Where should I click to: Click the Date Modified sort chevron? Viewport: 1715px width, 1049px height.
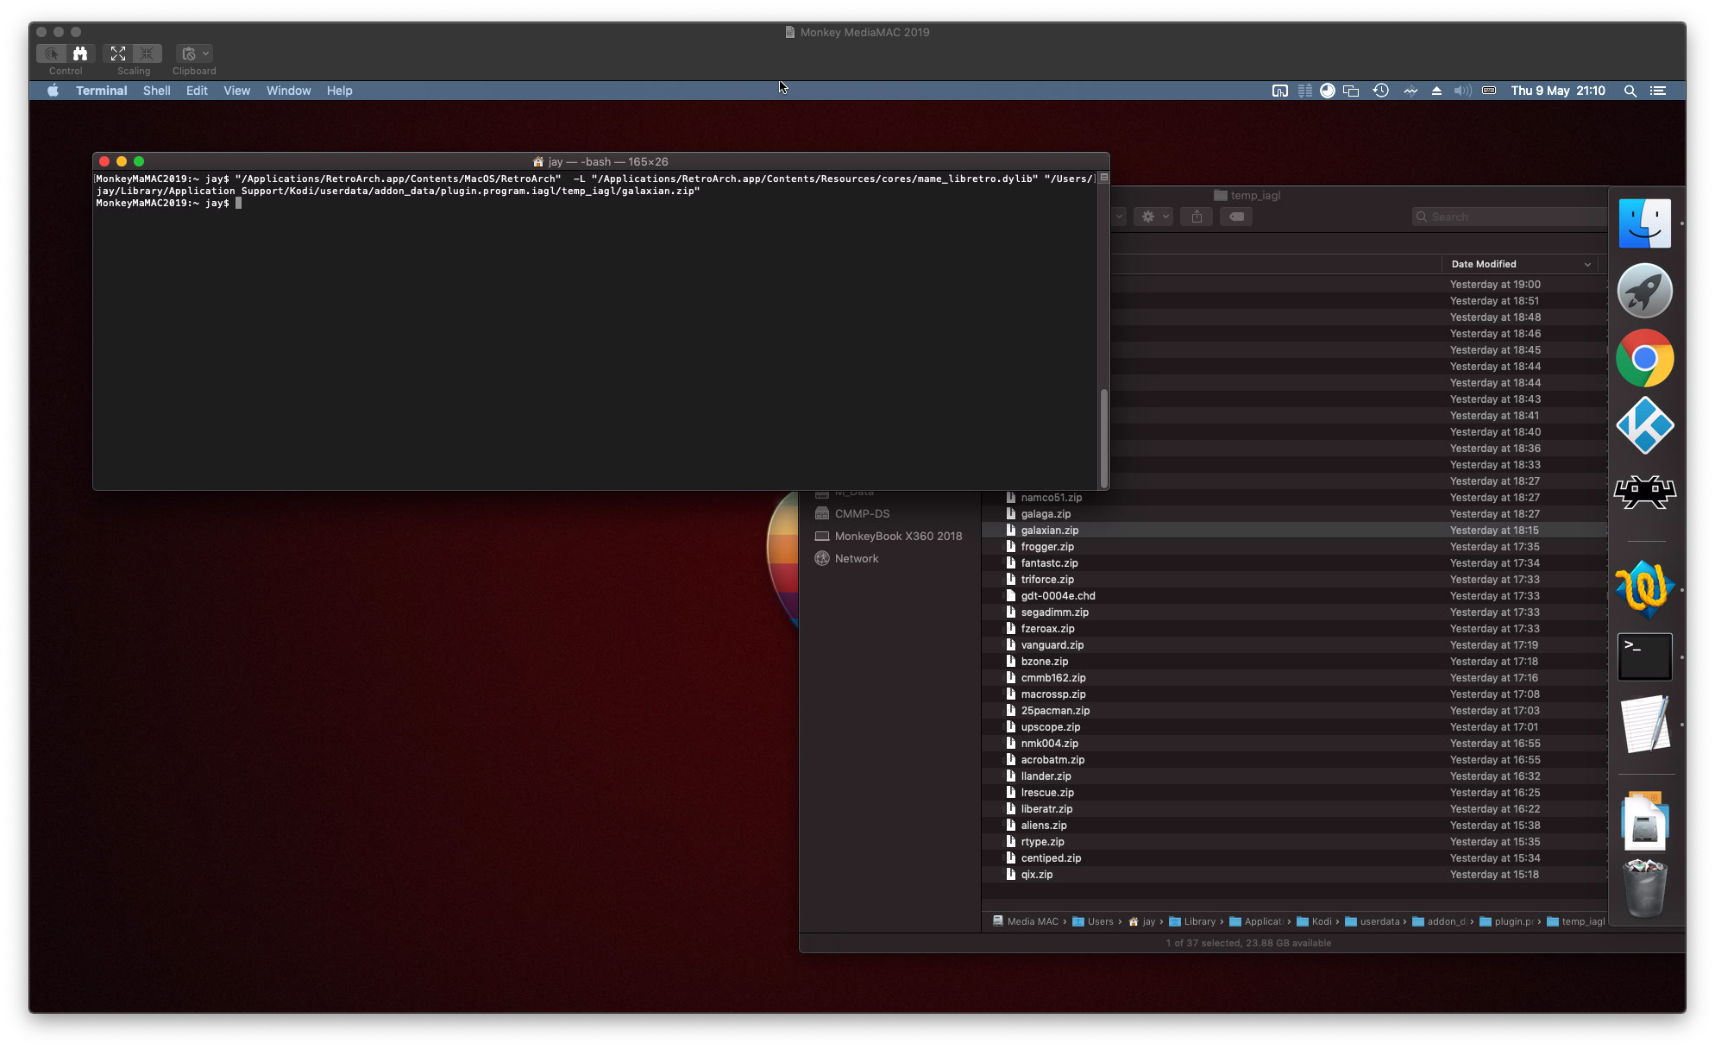click(x=1587, y=264)
